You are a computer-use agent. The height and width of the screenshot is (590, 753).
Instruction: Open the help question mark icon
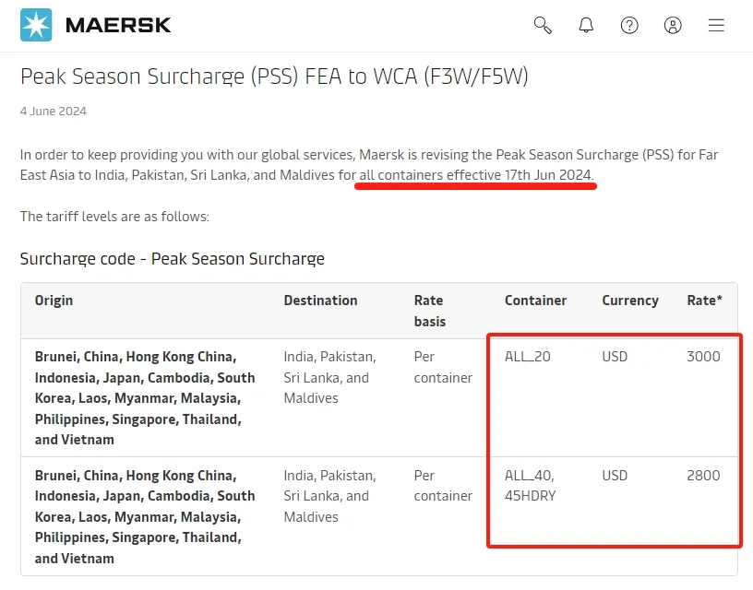[629, 25]
